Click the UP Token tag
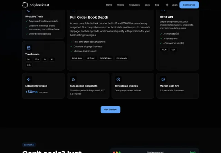 91,58
